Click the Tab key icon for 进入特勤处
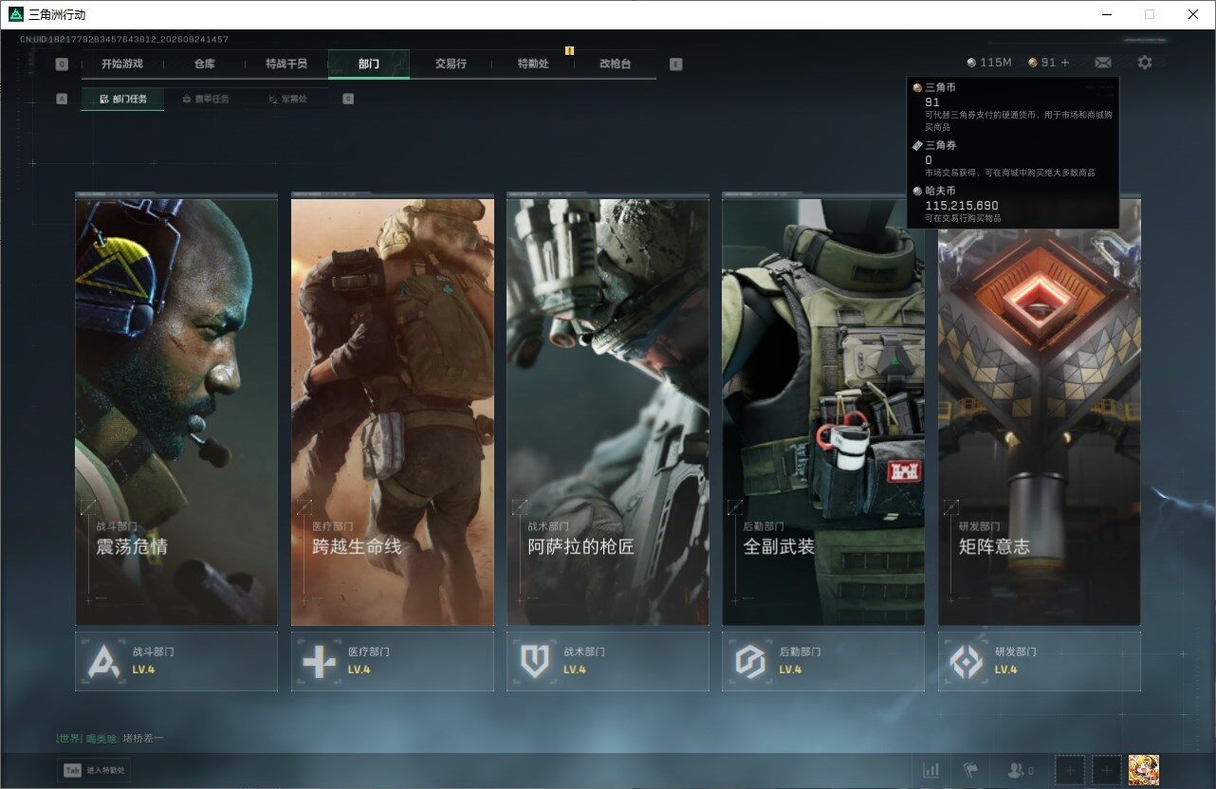 [x=72, y=771]
